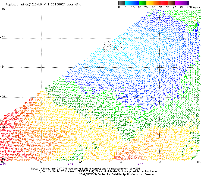
Task: Click the cyan-to-blue 5-15 knots legend swatch
Action: coord(132,3)
